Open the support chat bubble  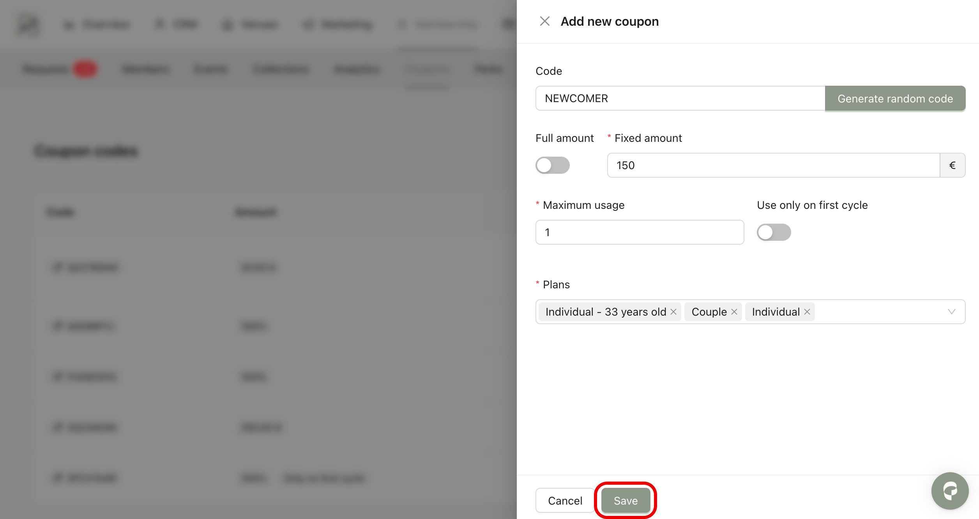point(950,491)
